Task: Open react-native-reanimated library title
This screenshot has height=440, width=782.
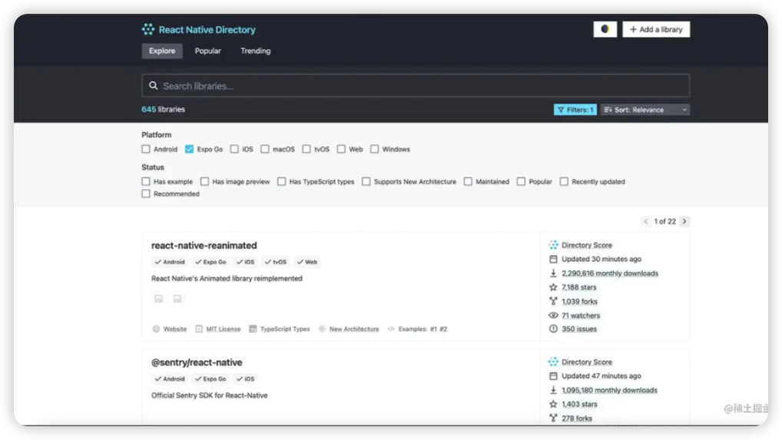Action: coord(204,245)
